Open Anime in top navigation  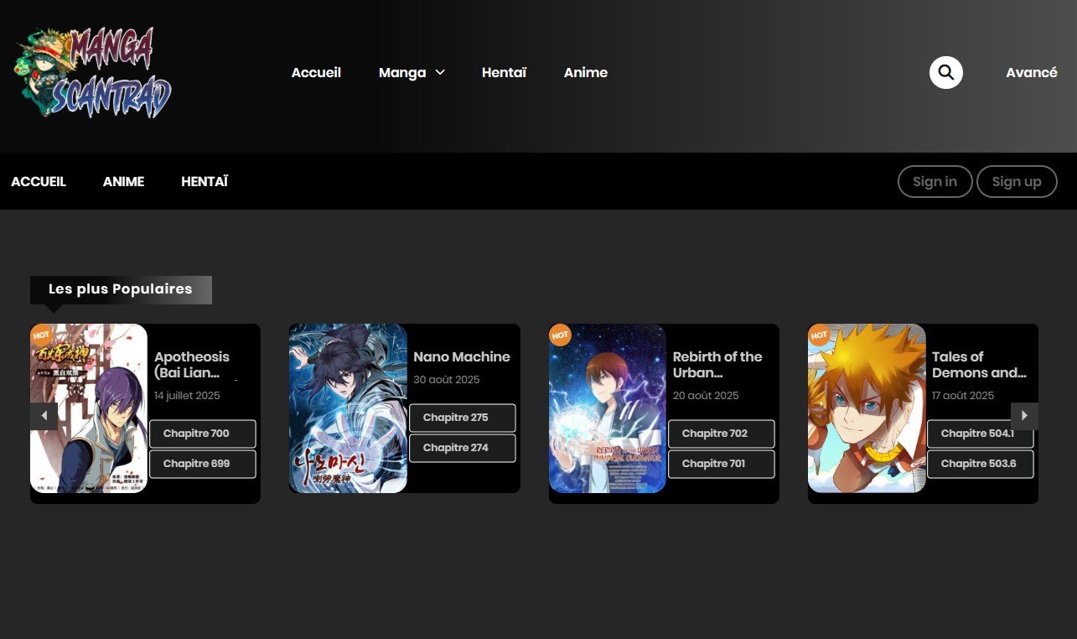click(586, 73)
